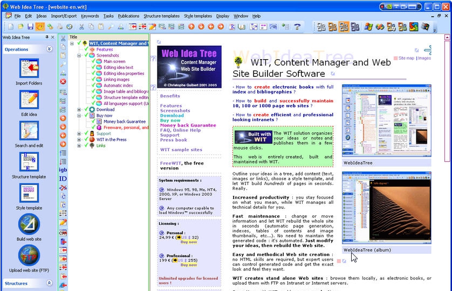The width and height of the screenshot is (452, 291).
Task: Open the WebIdeaTree (album) thumbnail
Action: coord(387,208)
